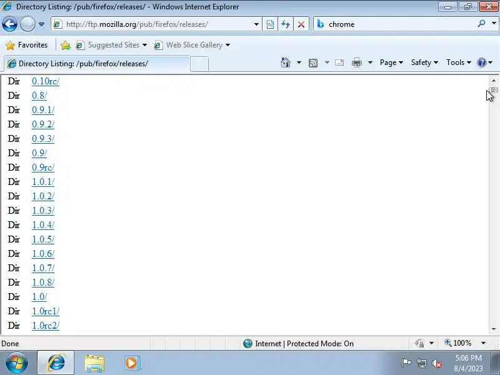Open the 1.0rc1/ directory link
500x375 pixels.
pos(46,311)
